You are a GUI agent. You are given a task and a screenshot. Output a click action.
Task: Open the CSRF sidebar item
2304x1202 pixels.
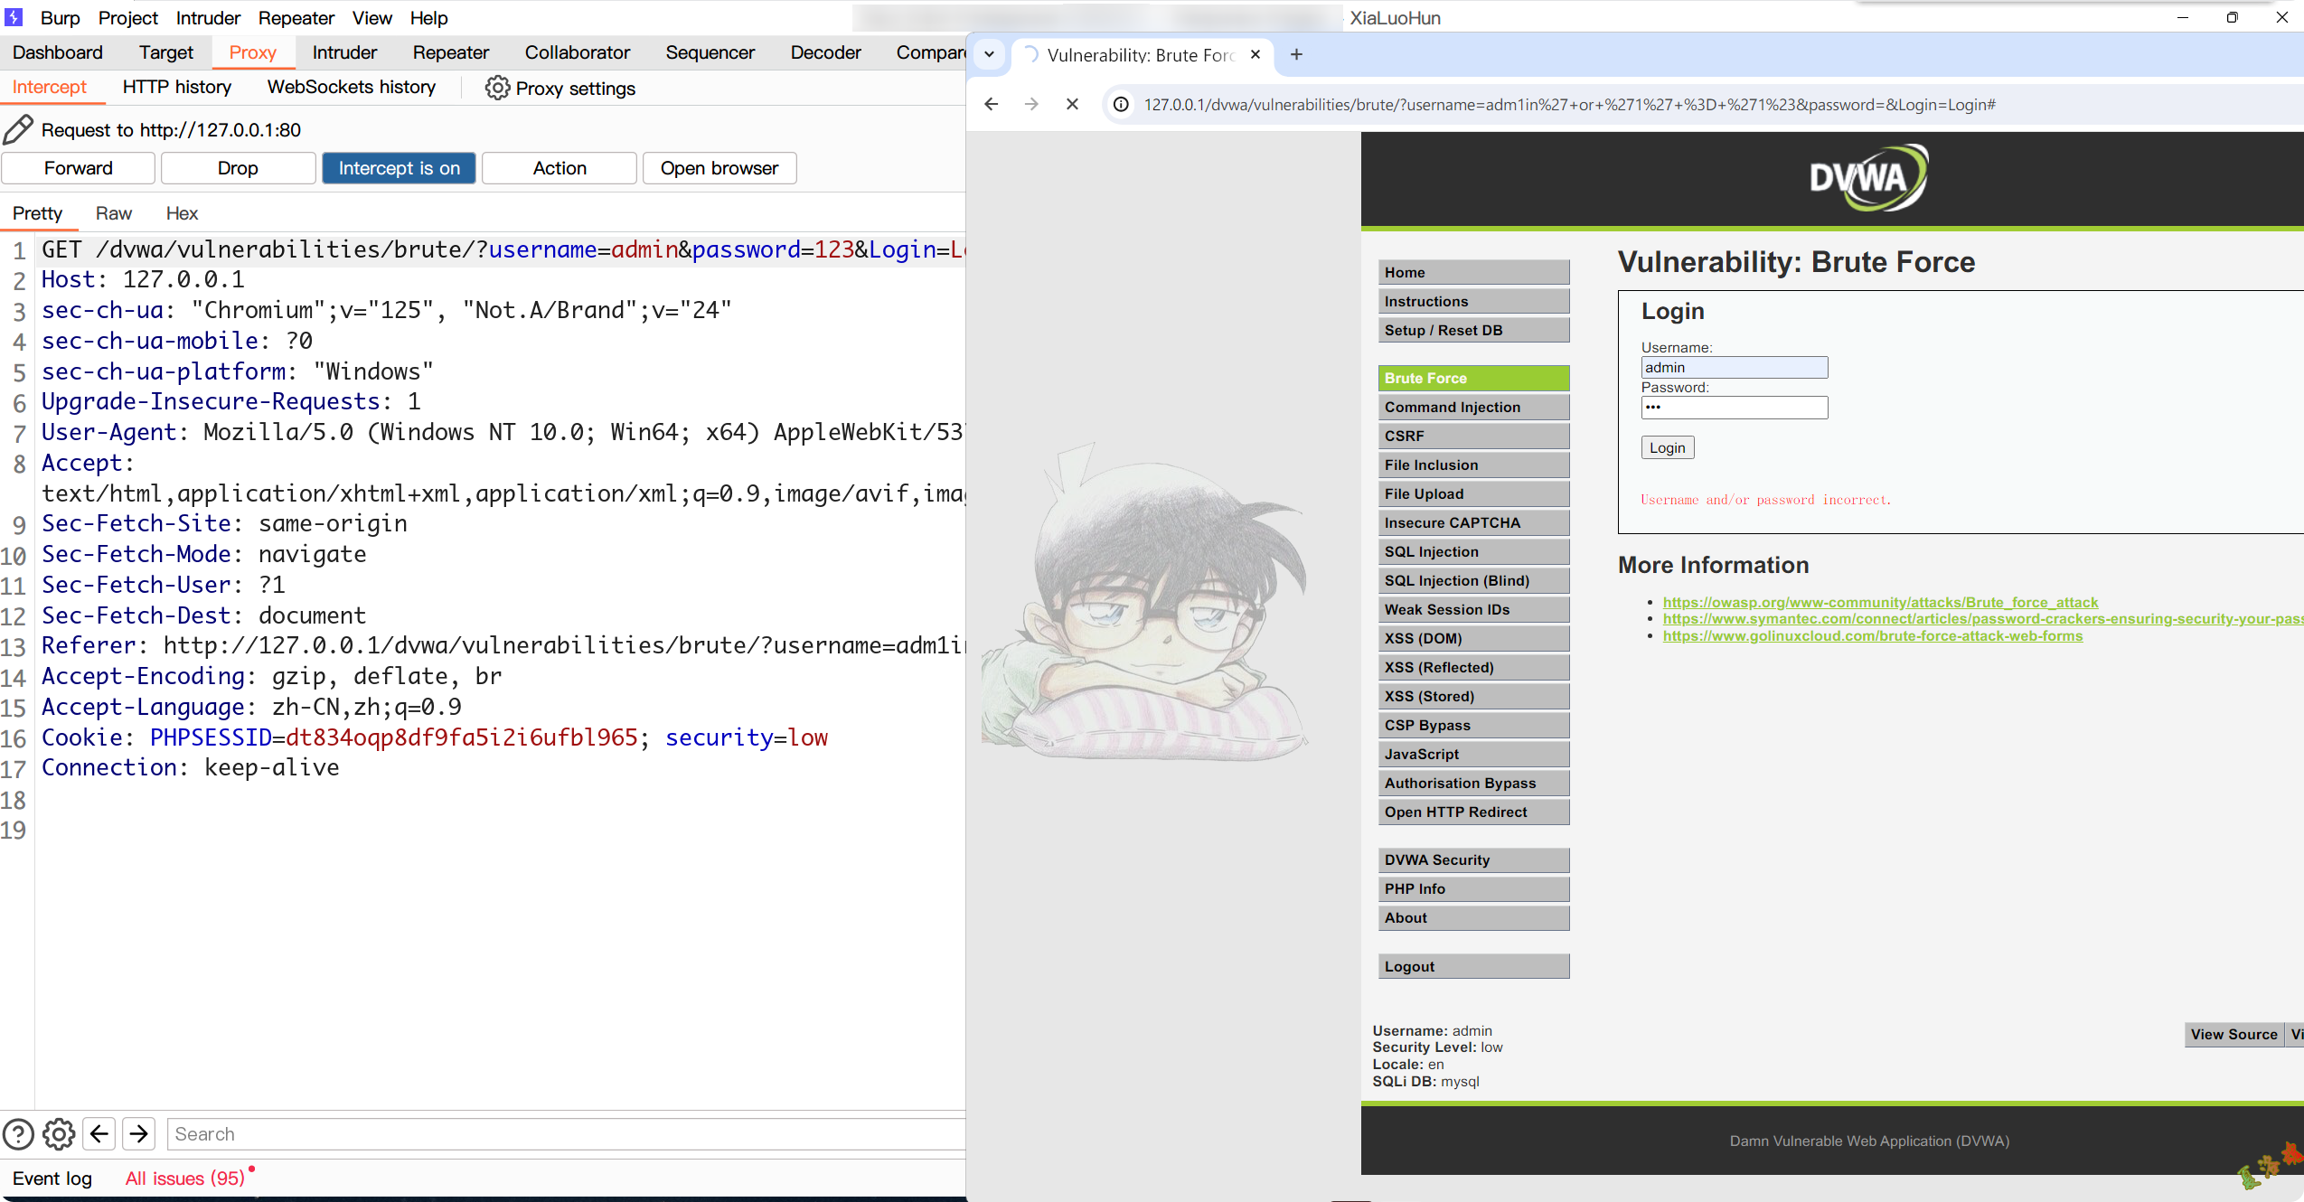(1473, 436)
